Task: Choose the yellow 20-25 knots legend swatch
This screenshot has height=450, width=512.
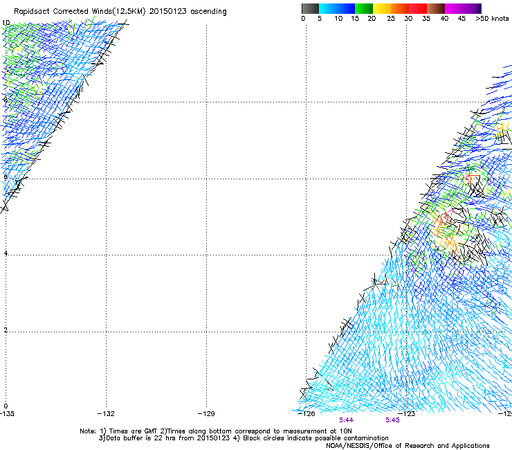Action: coord(382,8)
